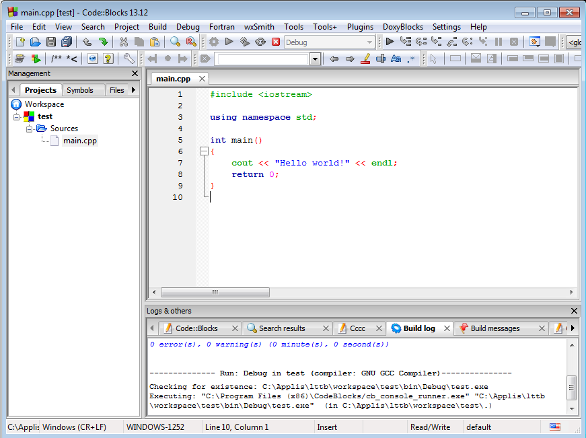This screenshot has width=586, height=438.
Task: Click the Build gear icon
Action: point(214,42)
